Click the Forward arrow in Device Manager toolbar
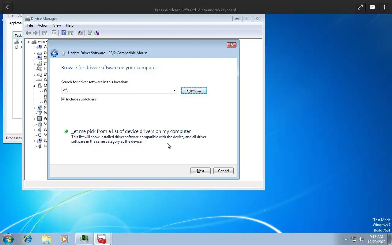Viewport: 392px width, 245px height. click(x=35, y=33)
